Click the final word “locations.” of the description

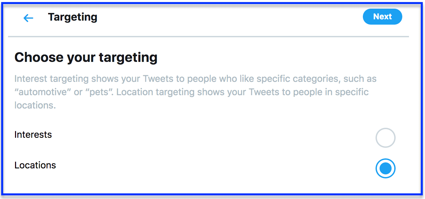coord(35,105)
